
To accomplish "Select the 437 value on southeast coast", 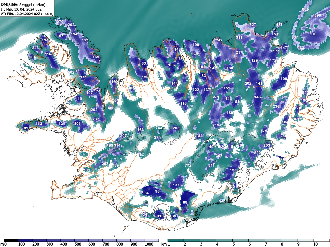I will pos(222,201).
